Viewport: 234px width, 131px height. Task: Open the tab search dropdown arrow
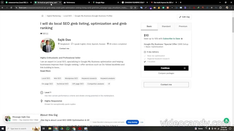tap(2, 2)
